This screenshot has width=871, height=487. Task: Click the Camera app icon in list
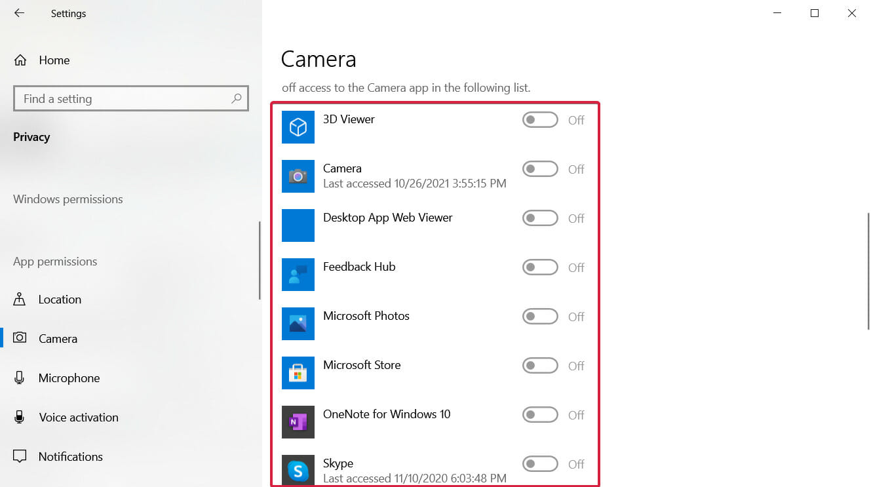[298, 176]
